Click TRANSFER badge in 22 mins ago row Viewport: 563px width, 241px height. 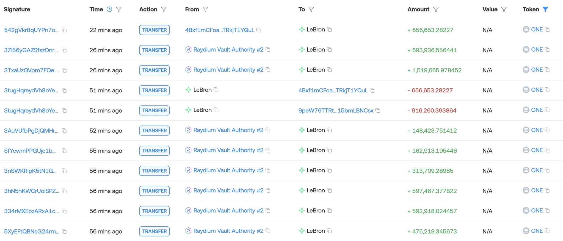point(154,30)
